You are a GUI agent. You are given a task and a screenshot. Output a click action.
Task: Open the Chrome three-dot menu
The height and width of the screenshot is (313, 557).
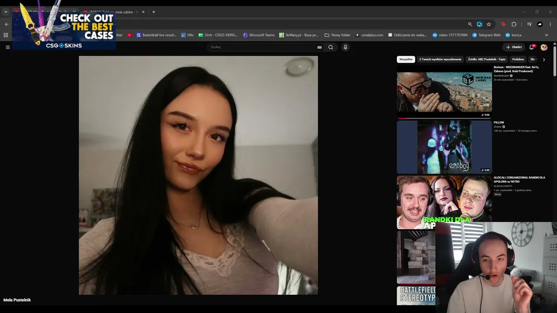click(x=550, y=24)
